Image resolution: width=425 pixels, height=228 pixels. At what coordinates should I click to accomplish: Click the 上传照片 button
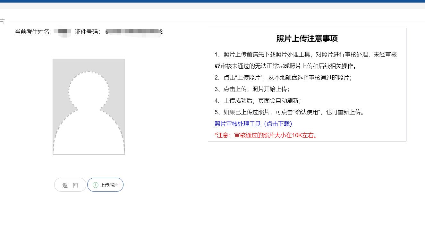click(105, 185)
